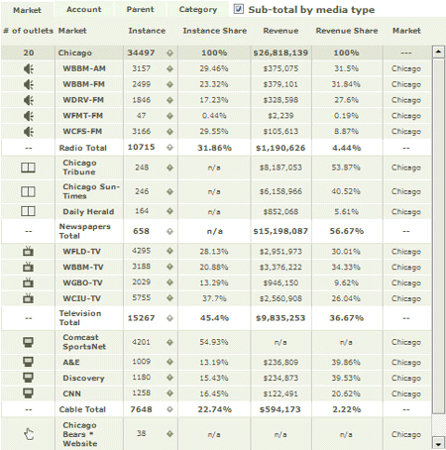The height and width of the screenshot is (450, 446).
Task: Sort by the # of outlets column header
Action: pos(28,31)
